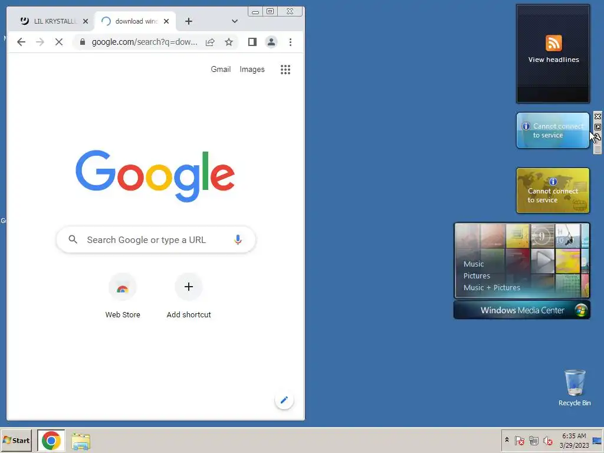Click the magnifier icon in the search box

[73, 239]
